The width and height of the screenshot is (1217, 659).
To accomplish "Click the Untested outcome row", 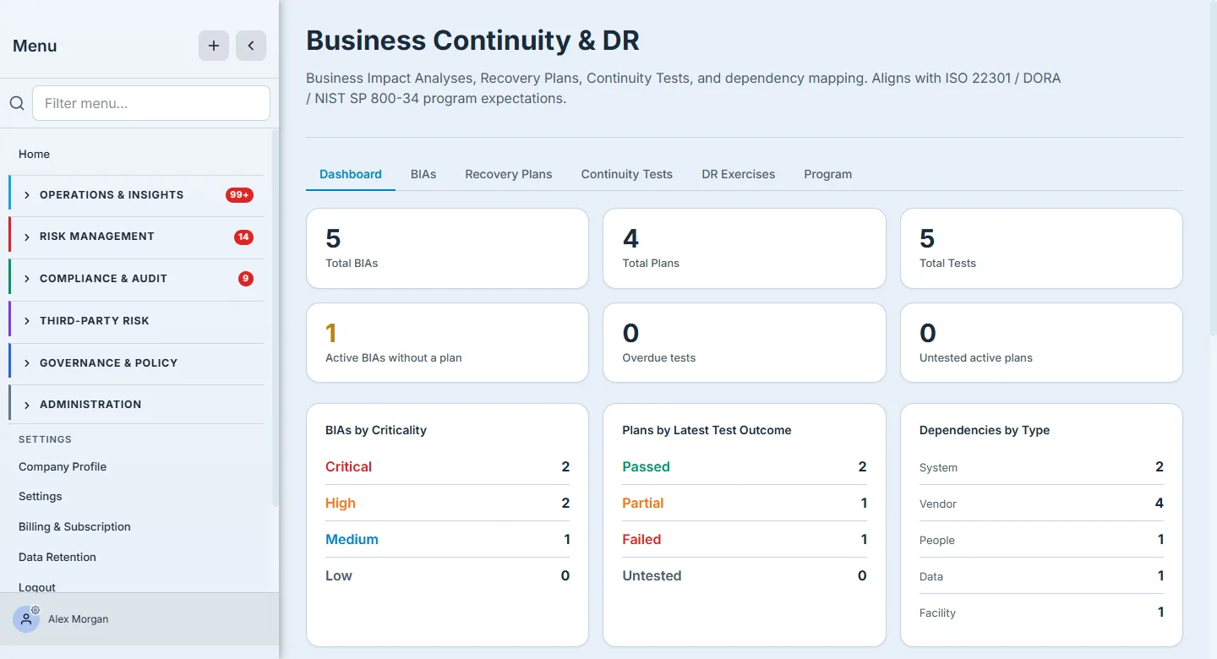I will (x=745, y=575).
